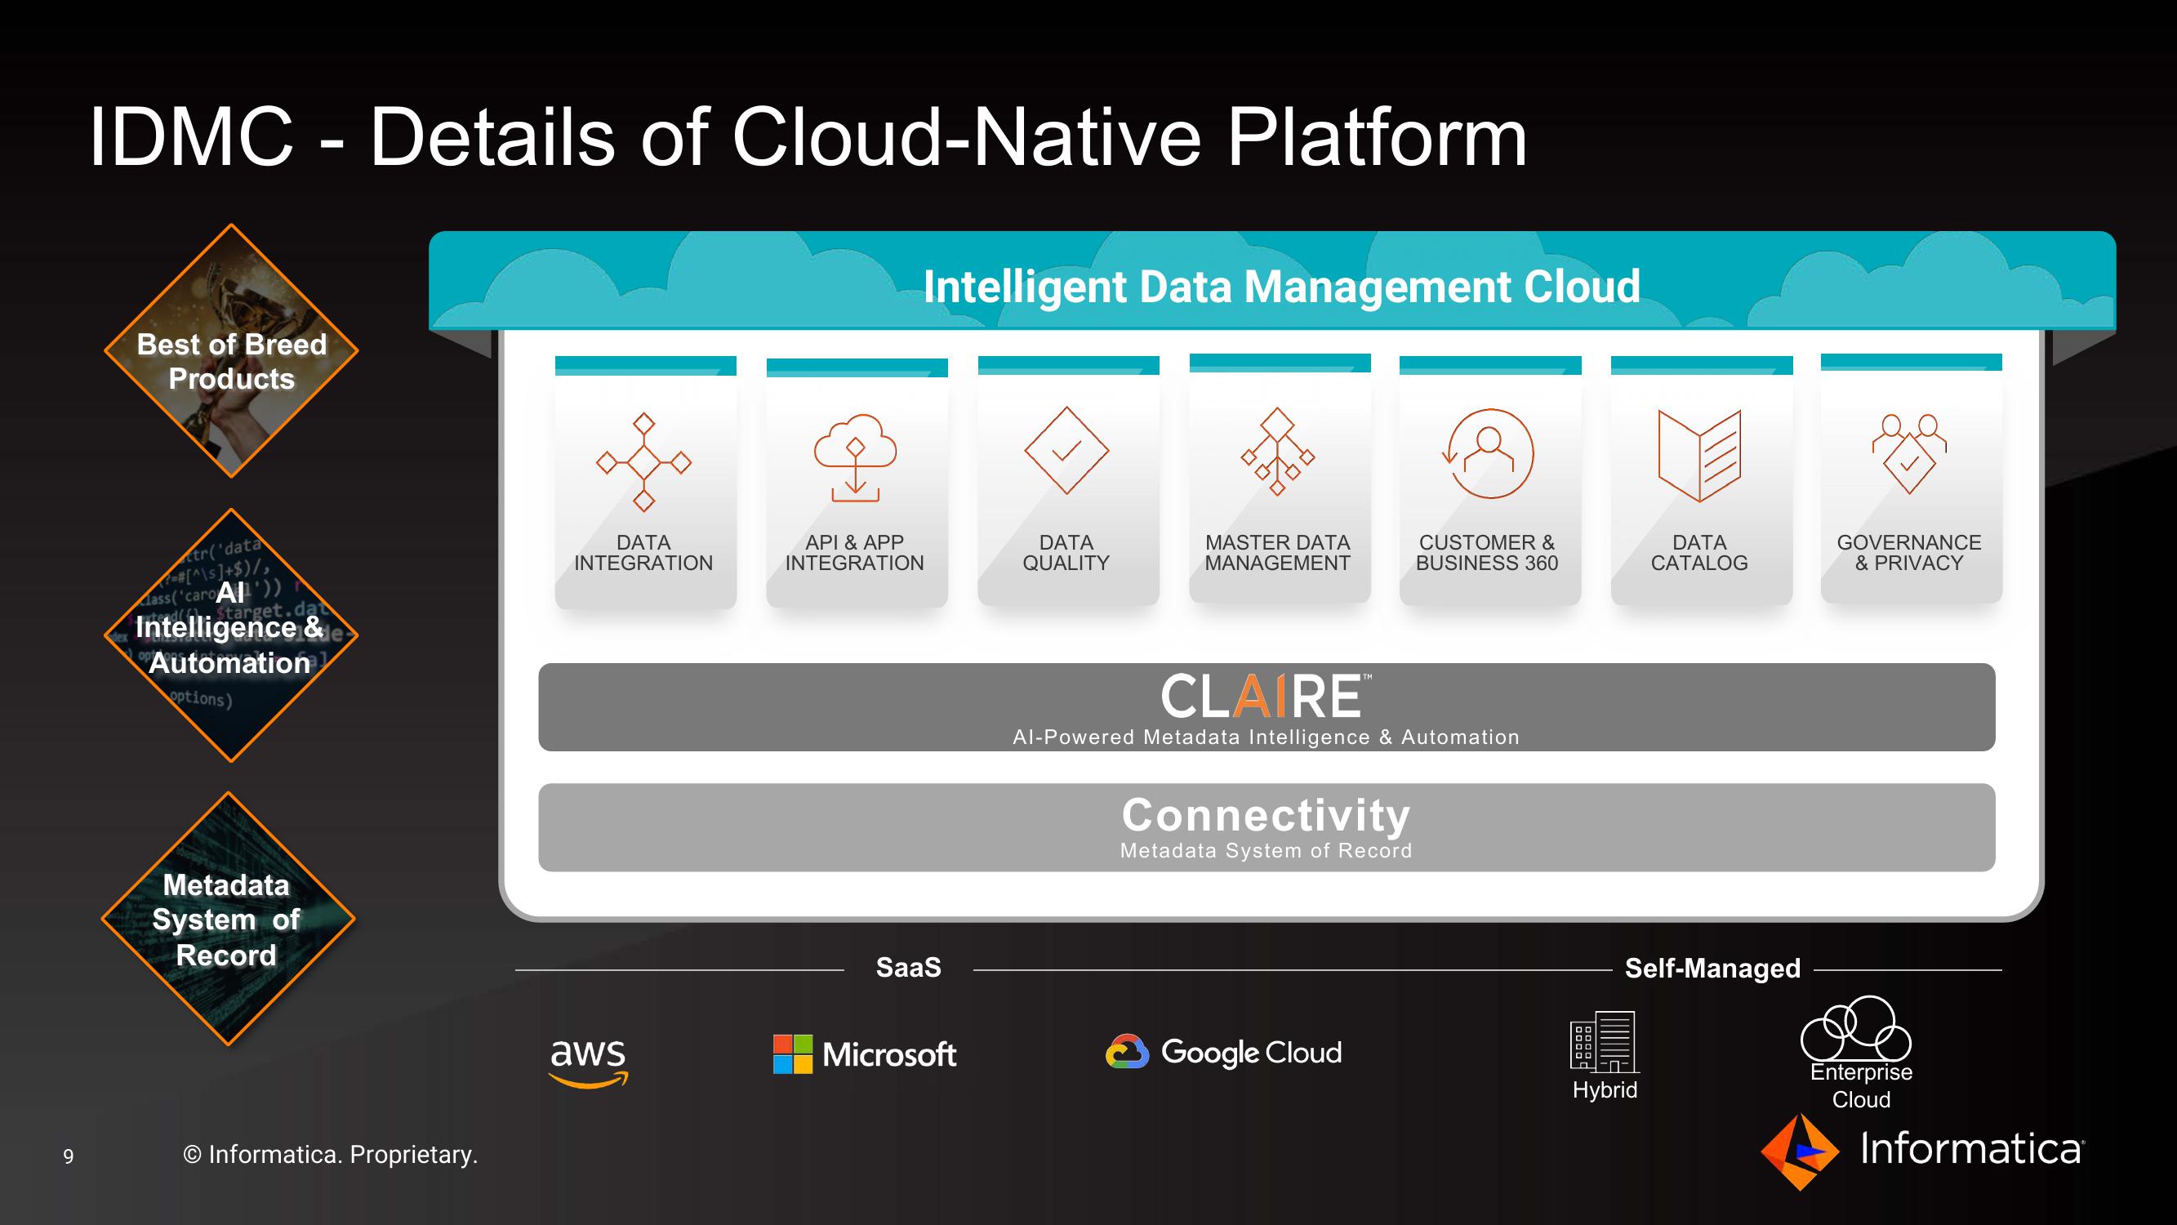Click the Intelligent Data Management Cloud banner
This screenshot has height=1225, width=2177.
pos(1273,281)
